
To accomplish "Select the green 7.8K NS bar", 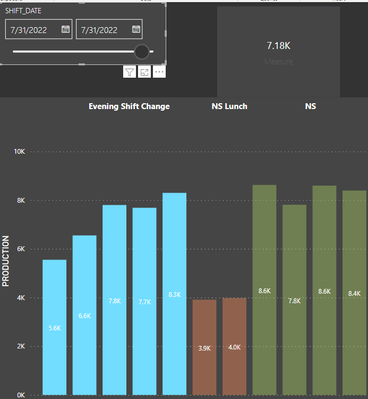I will point(294,300).
